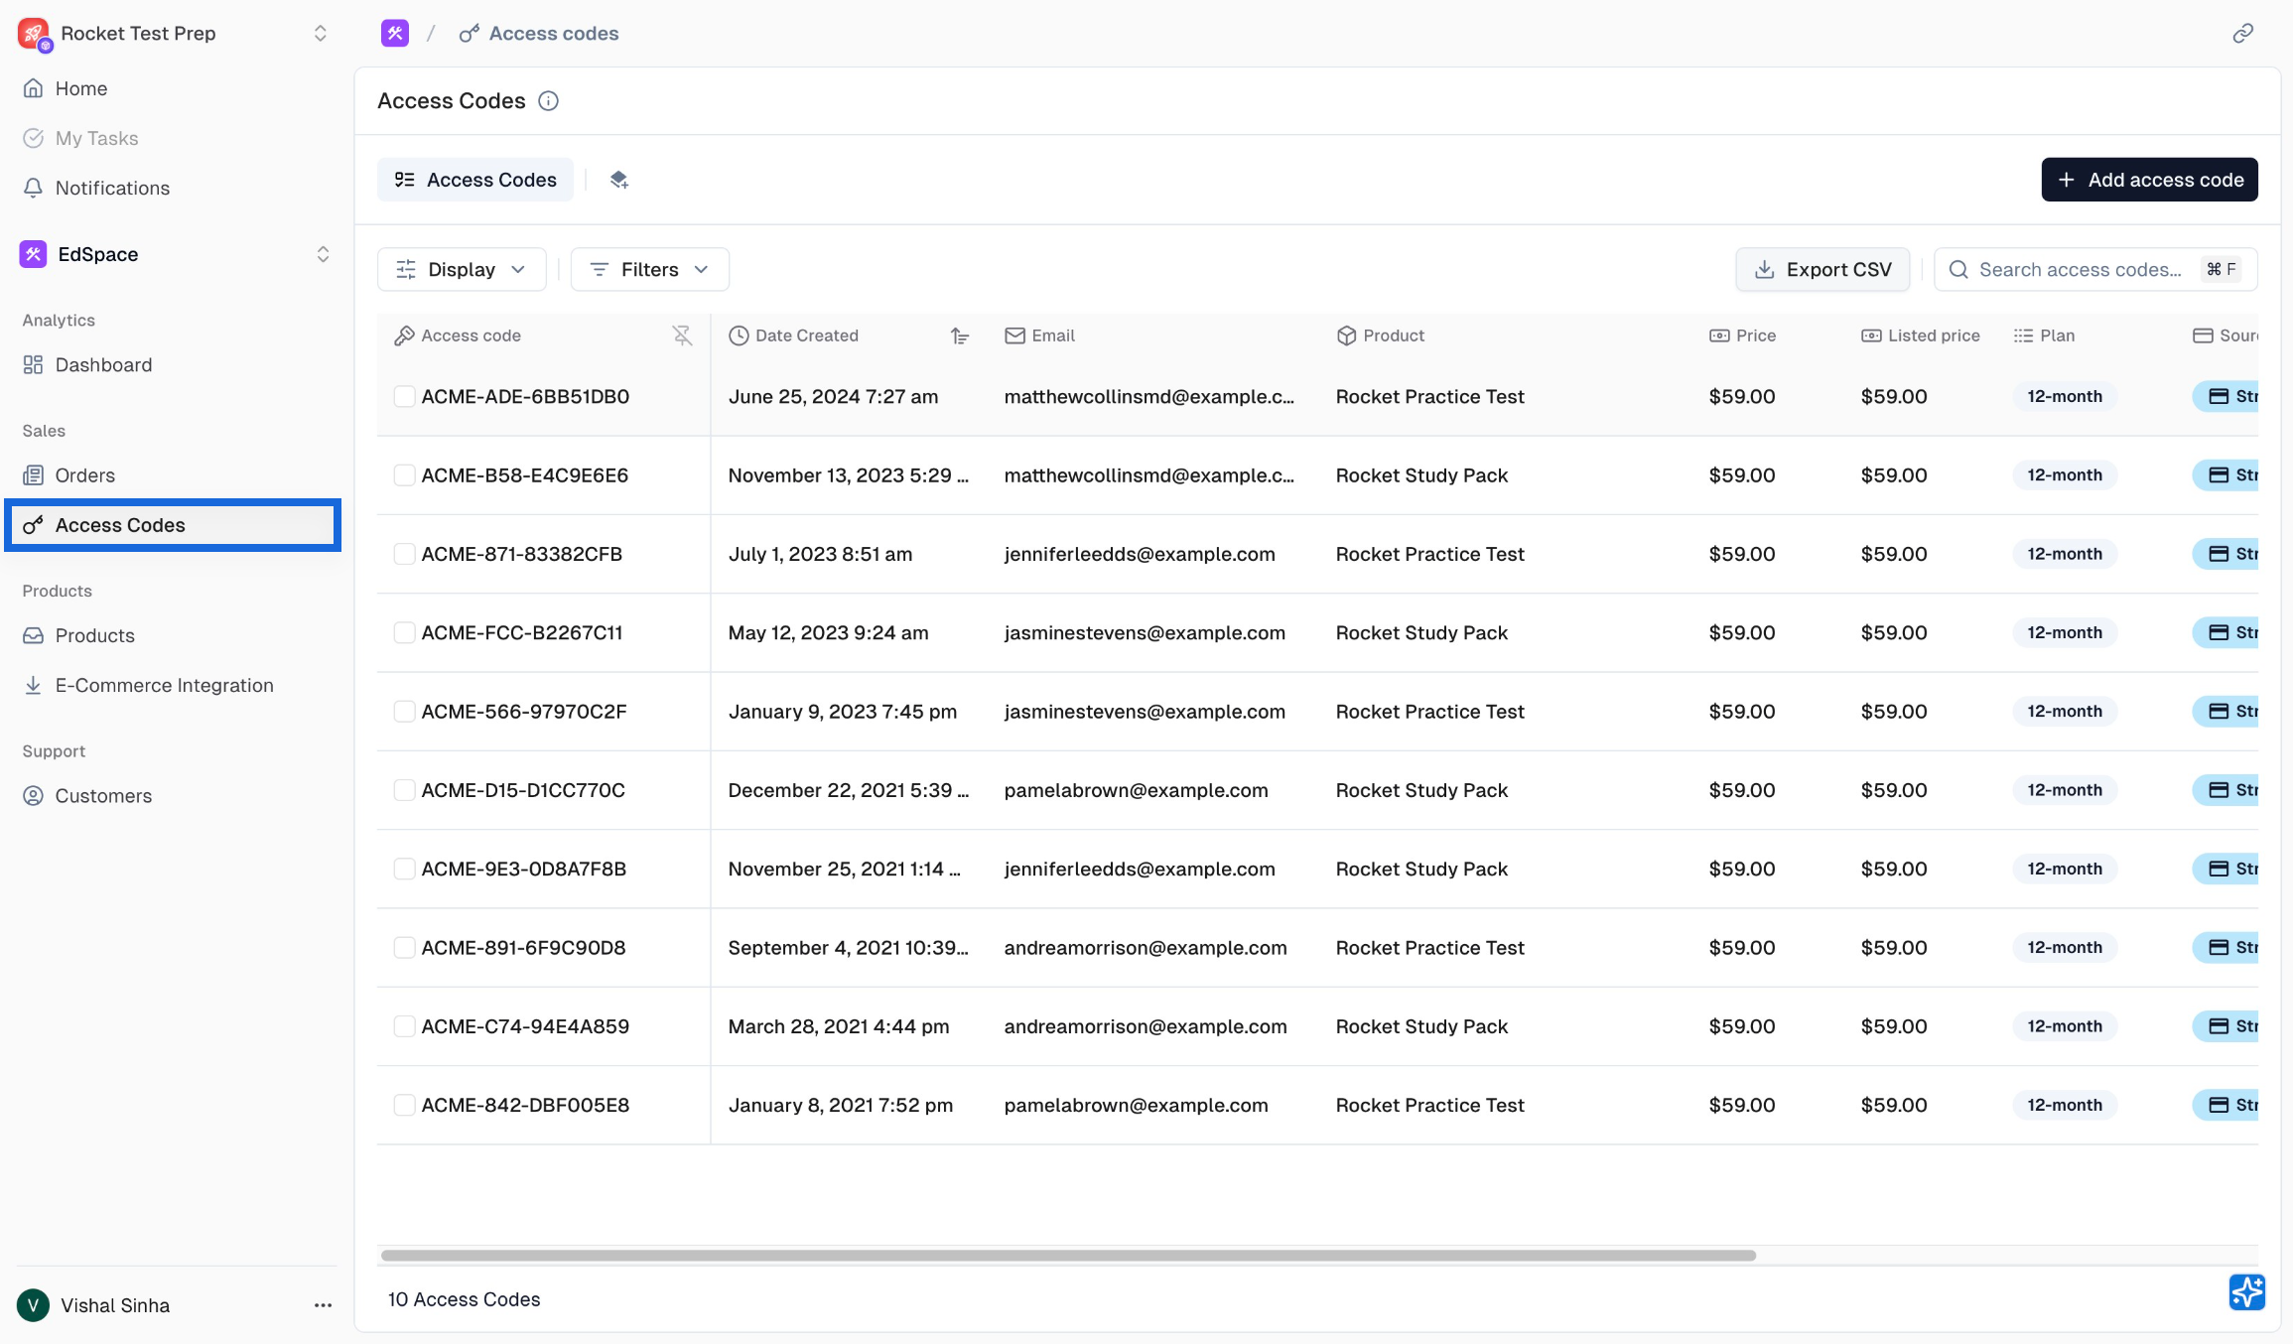2293x1344 pixels.
Task: Select the ACME-FCC-B2267C11 row checkbox
Action: [x=404, y=632]
